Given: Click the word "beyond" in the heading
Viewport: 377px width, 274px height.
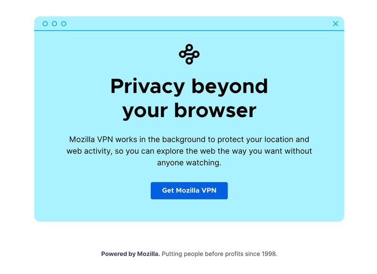Looking at the screenshot, I should tap(229, 87).
